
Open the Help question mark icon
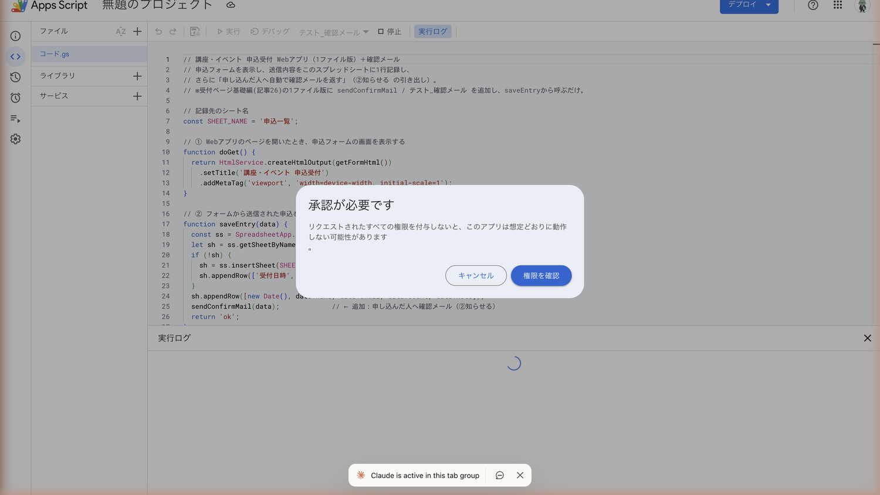[813, 5]
